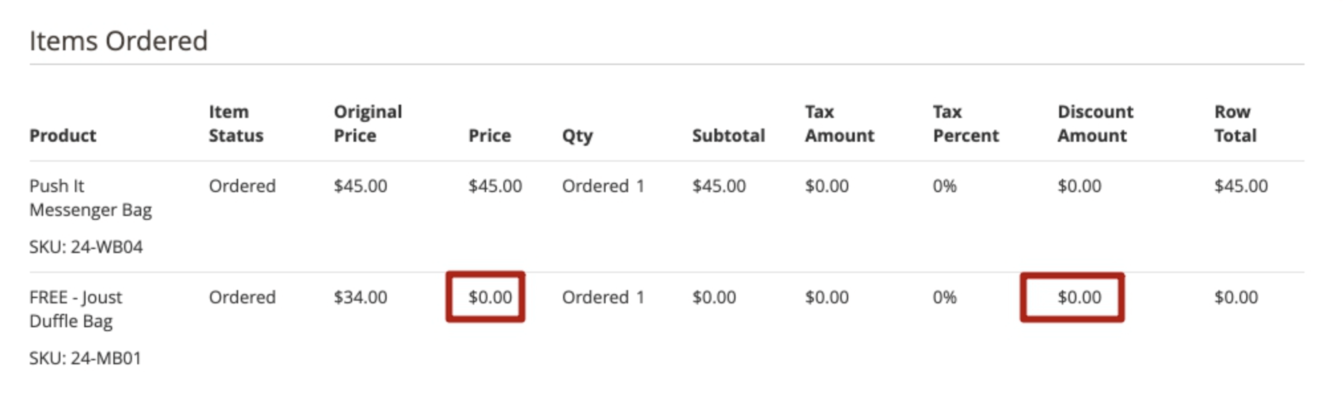Select the Subtotal column header
The image size is (1343, 410).
pyautogui.click(x=728, y=136)
